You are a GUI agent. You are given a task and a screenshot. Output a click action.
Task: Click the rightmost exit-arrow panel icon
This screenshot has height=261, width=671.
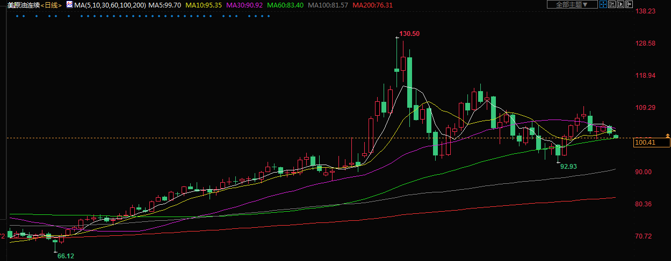point(629,4)
